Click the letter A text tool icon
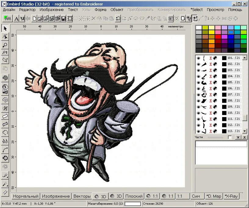 [x=16, y=19]
